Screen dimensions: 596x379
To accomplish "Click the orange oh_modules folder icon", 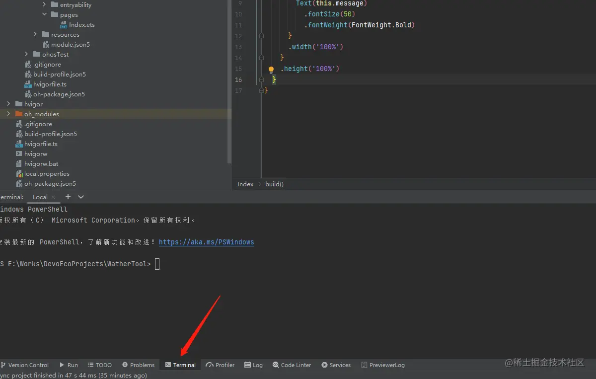I will point(19,114).
